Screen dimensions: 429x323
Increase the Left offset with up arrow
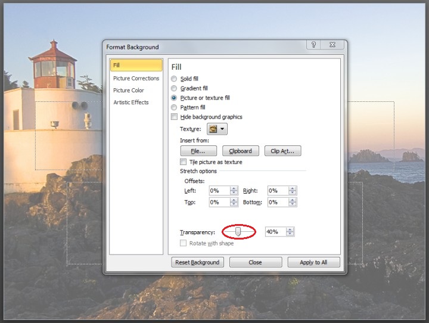pyautogui.click(x=234, y=188)
